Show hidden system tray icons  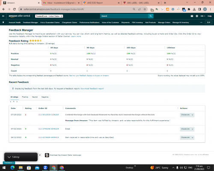click(x=173, y=168)
